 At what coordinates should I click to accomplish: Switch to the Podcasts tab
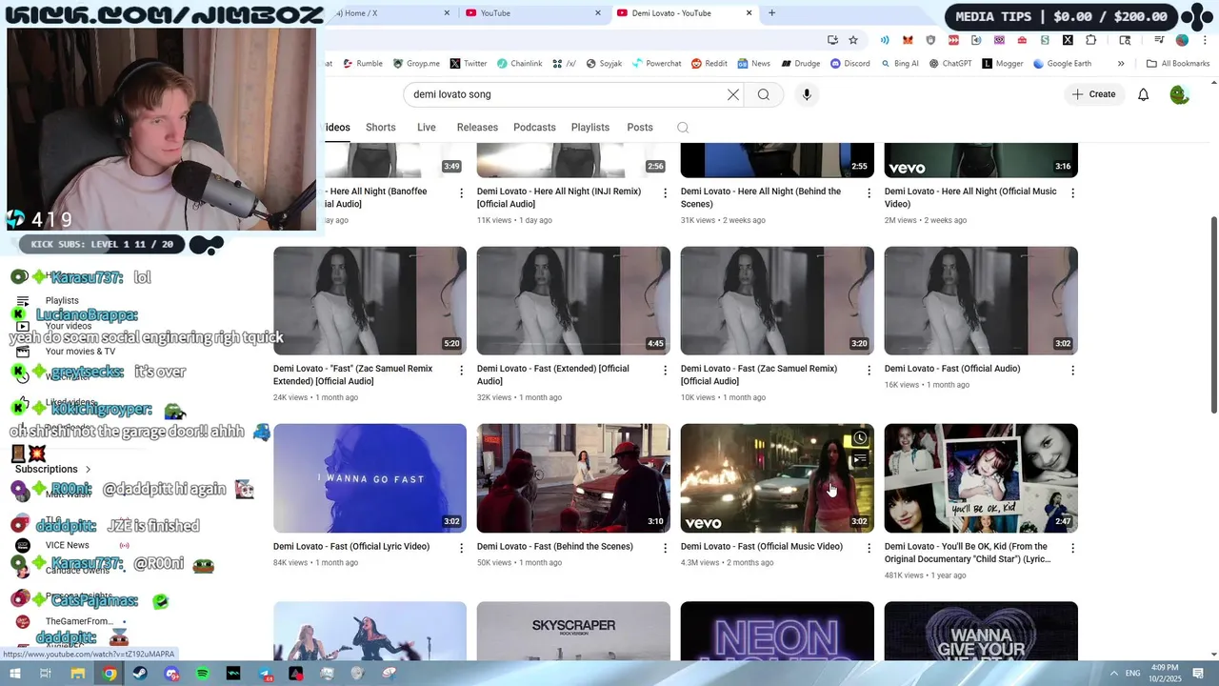tap(534, 128)
